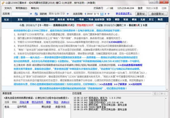Click the 出发日期 date field
Screen dimensions: 170x118
[95, 14]
